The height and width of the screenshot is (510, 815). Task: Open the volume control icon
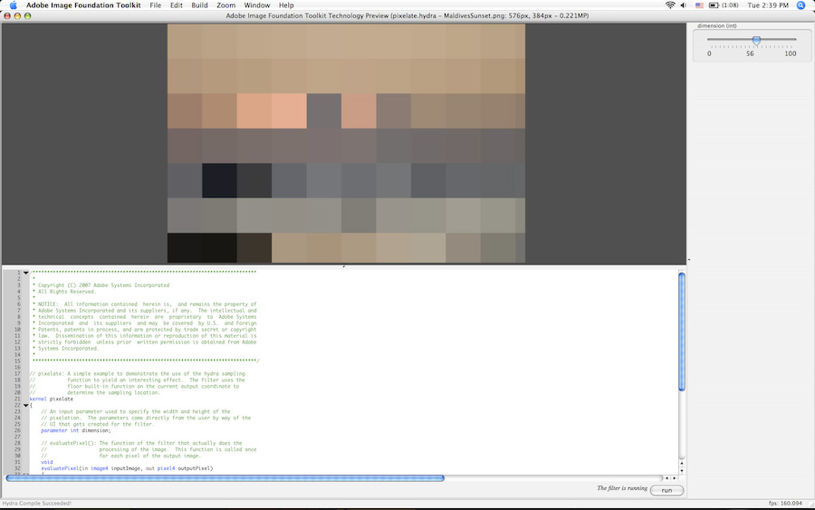683,5
